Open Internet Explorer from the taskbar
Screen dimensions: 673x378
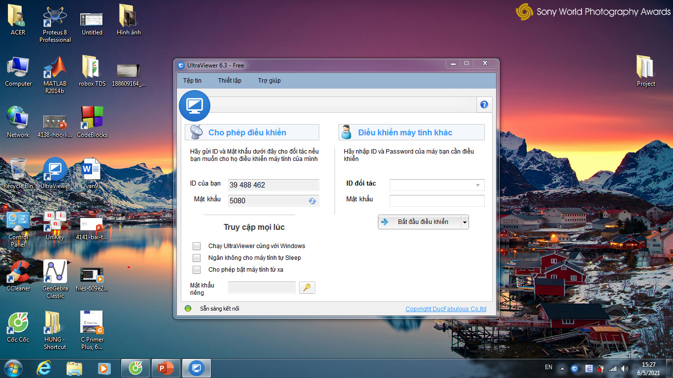click(x=44, y=368)
